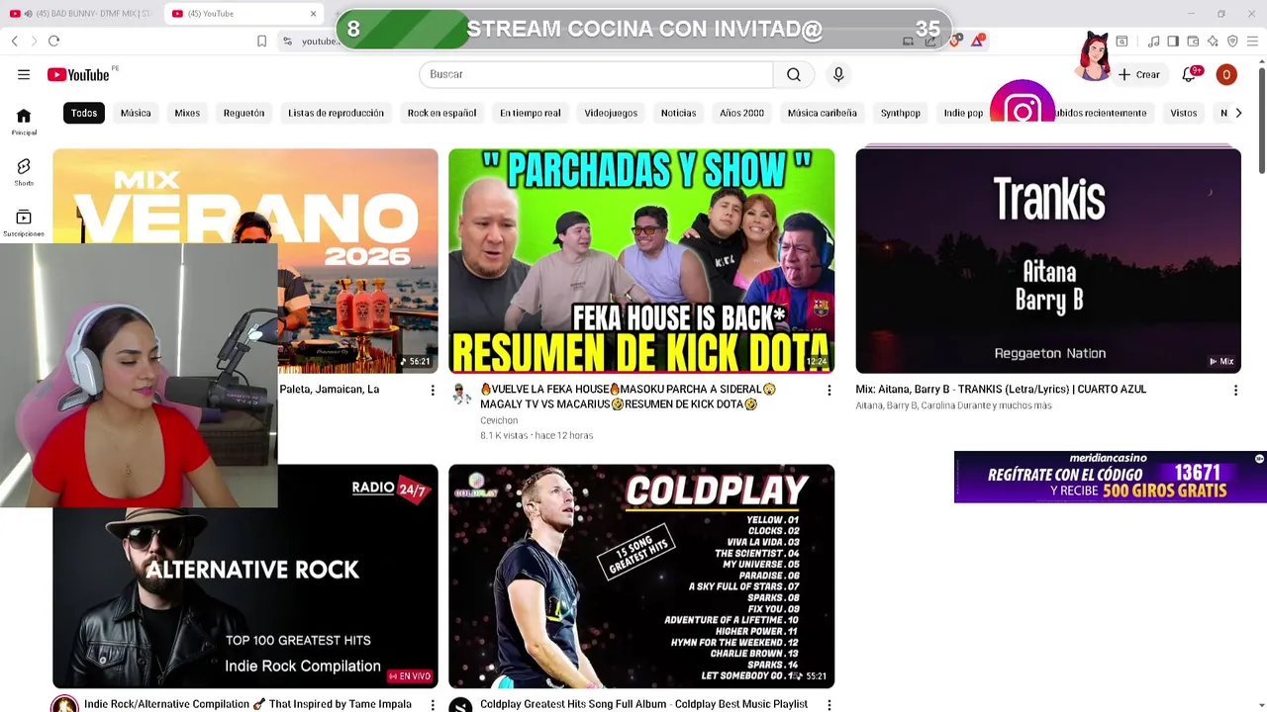Play the Parchadas y Show thumbnail
The height and width of the screenshot is (712, 1267).
pyautogui.click(x=641, y=261)
